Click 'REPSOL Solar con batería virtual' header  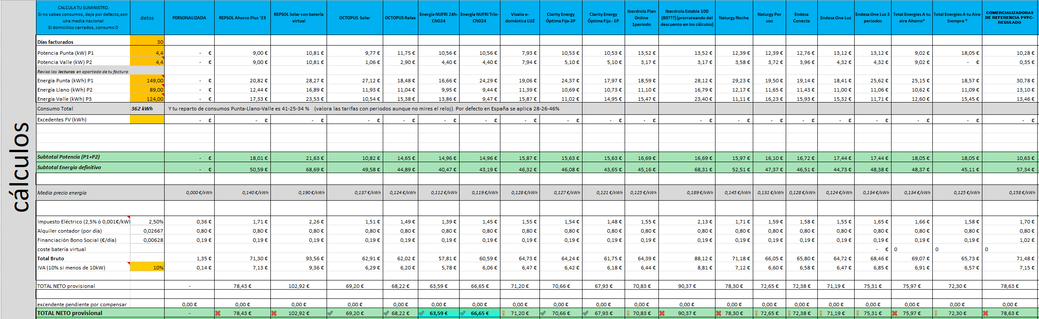click(298, 18)
